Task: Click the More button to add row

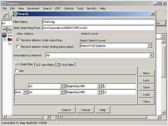Action: (x=146, y=73)
